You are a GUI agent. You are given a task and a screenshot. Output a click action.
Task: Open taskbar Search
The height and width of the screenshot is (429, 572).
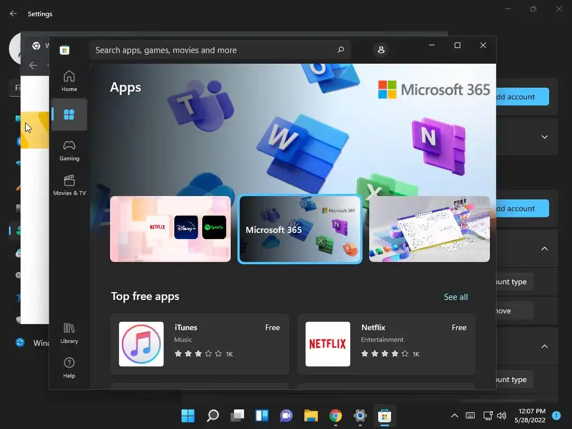pyautogui.click(x=213, y=416)
